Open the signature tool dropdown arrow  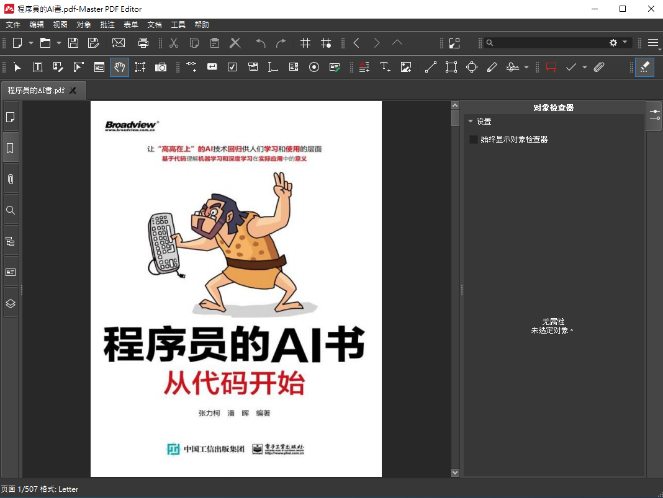coord(526,67)
